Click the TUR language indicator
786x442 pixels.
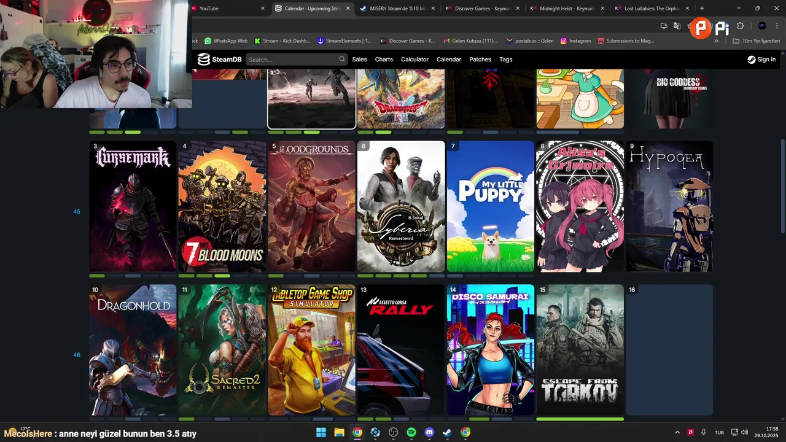[719, 432]
